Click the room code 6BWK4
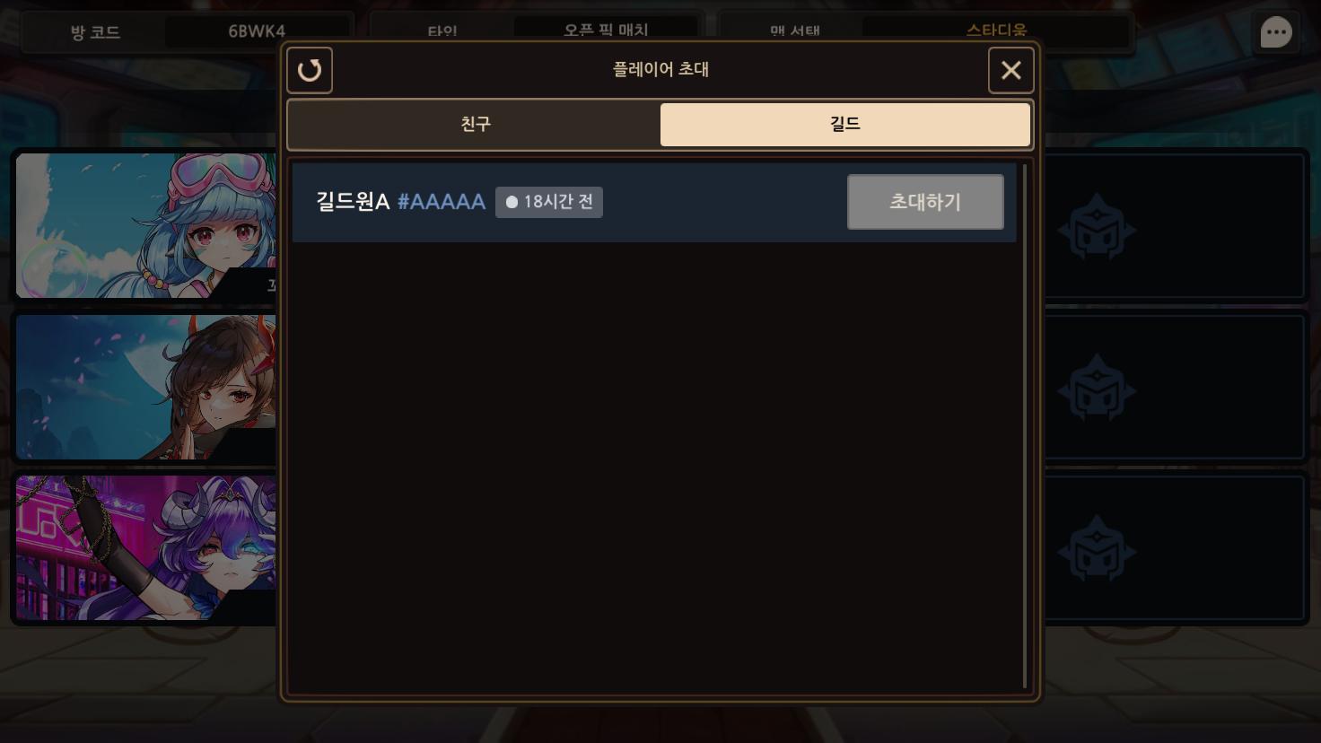The image size is (1321, 743). click(257, 31)
